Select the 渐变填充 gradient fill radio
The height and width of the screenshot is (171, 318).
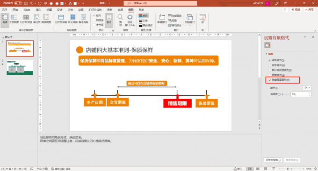[270, 65]
